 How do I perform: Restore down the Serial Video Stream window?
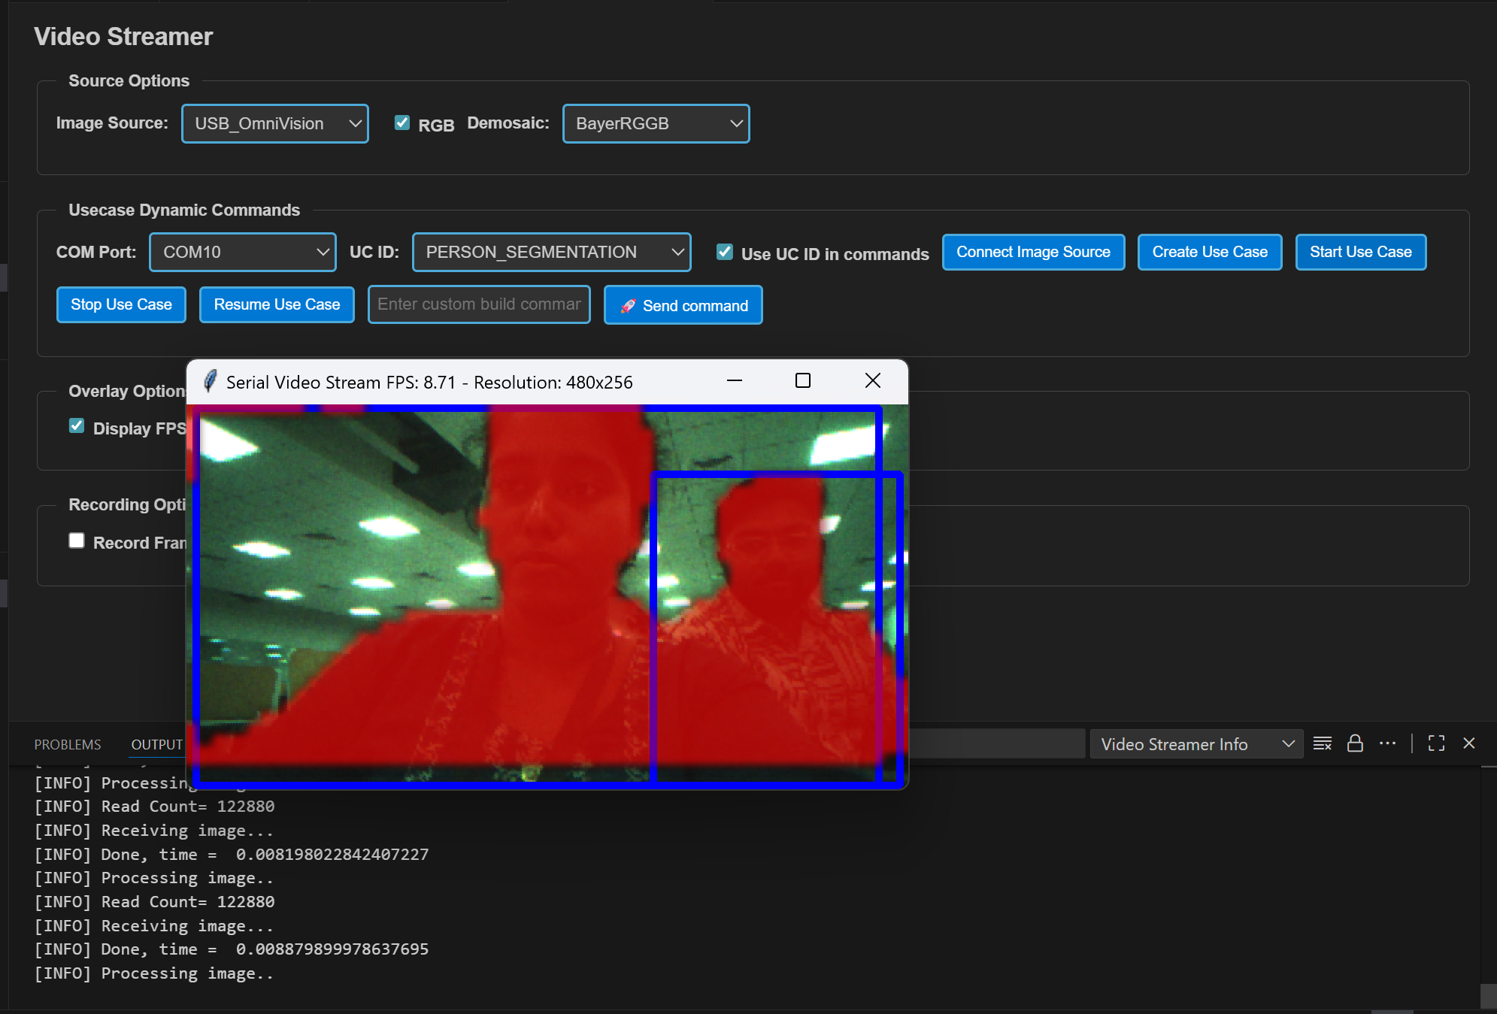click(x=802, y=380)
